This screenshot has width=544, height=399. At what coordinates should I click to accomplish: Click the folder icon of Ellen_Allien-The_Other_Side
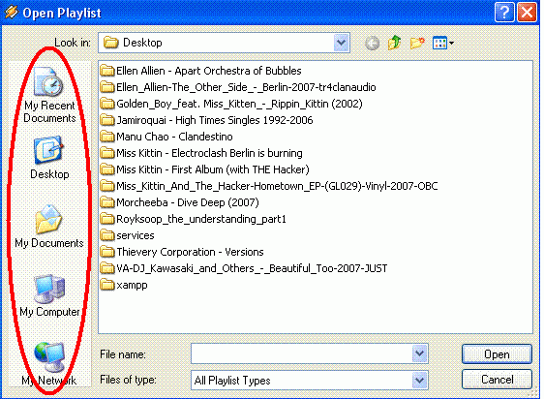click(107, 87)
